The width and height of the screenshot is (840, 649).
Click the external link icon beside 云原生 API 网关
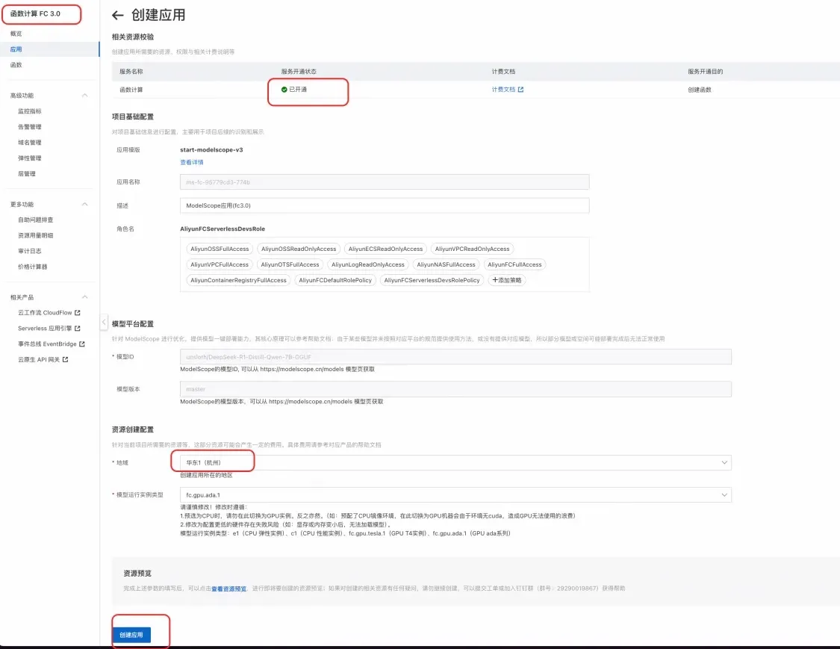coord(65,360)
